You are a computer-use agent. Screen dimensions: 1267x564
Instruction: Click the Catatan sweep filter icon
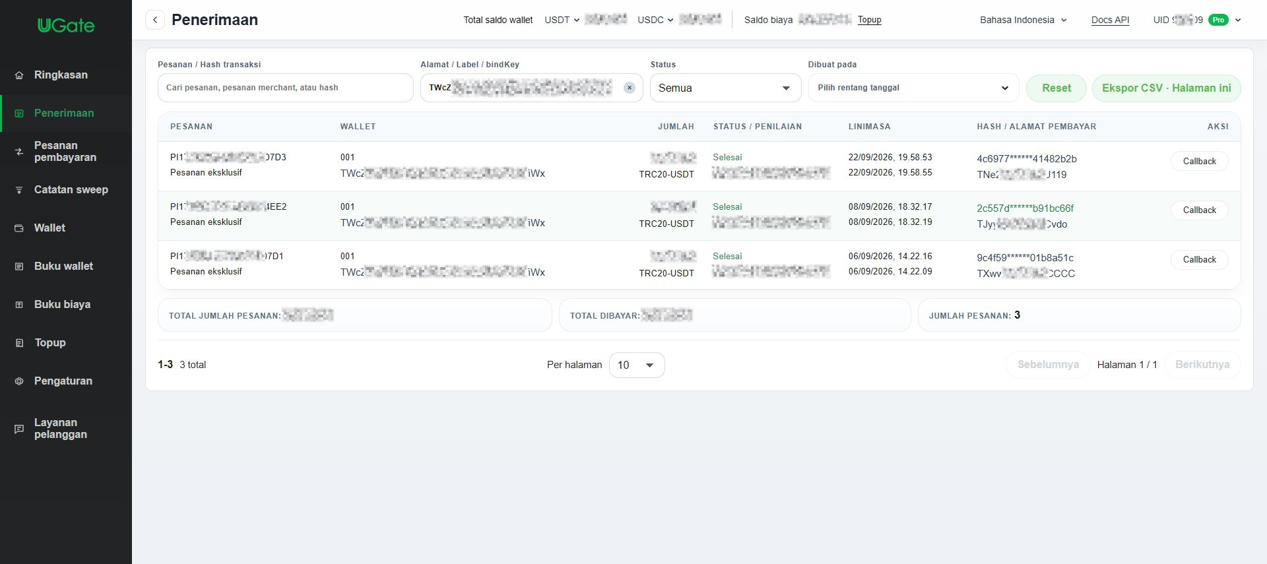point(19,190)
